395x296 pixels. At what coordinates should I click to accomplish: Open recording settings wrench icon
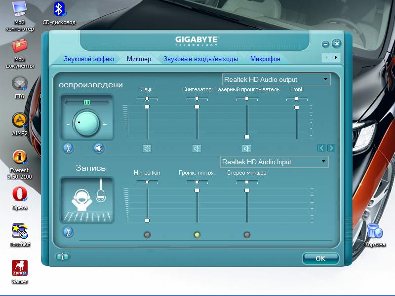(x=68, y=232)
